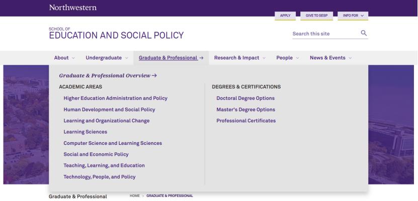Select the Graduate & Professional nav item
The image size is (418, 201).
(x=171, y=58)
